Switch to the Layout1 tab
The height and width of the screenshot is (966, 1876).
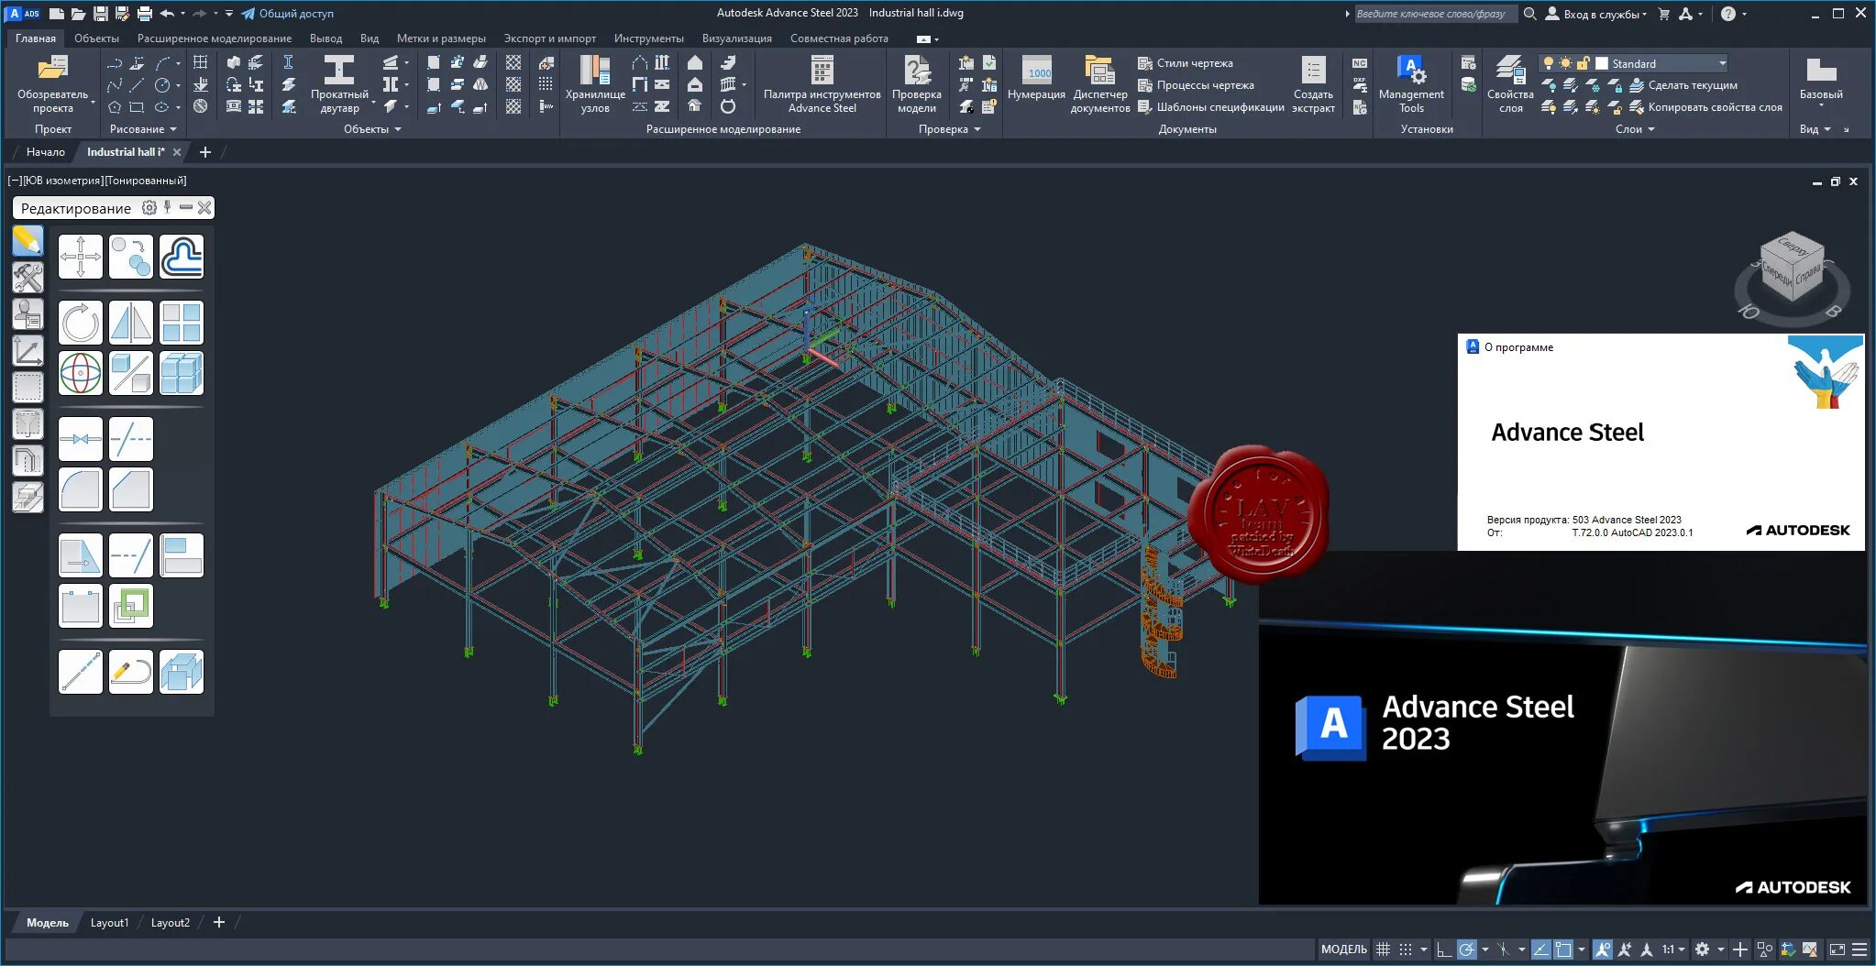point(109,923)
